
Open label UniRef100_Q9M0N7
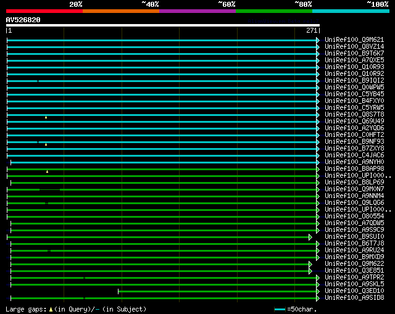coord(354,189)
